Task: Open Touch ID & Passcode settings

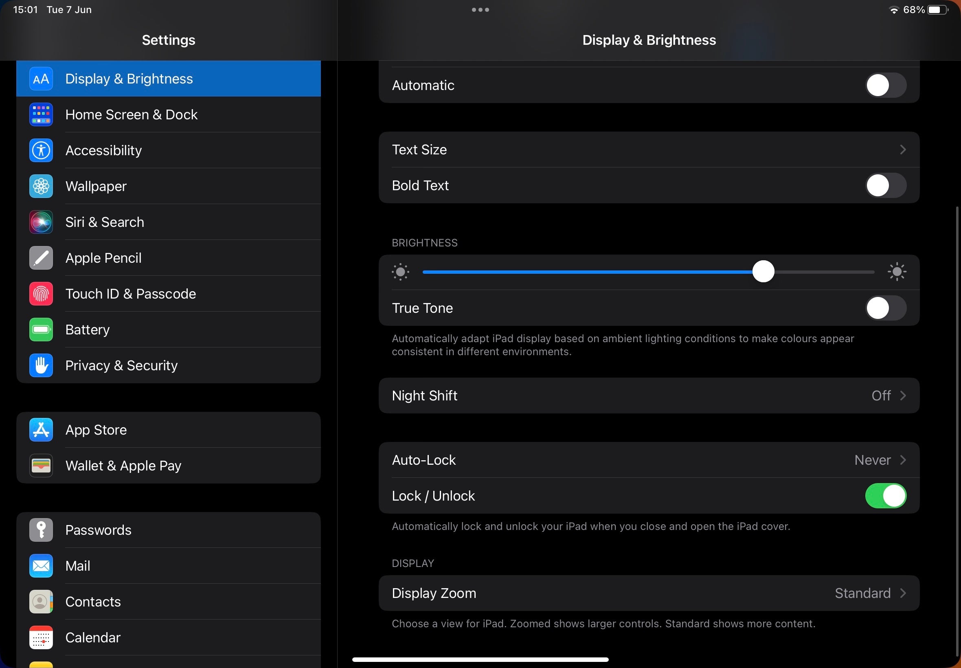Action: [x=169, y=294]
